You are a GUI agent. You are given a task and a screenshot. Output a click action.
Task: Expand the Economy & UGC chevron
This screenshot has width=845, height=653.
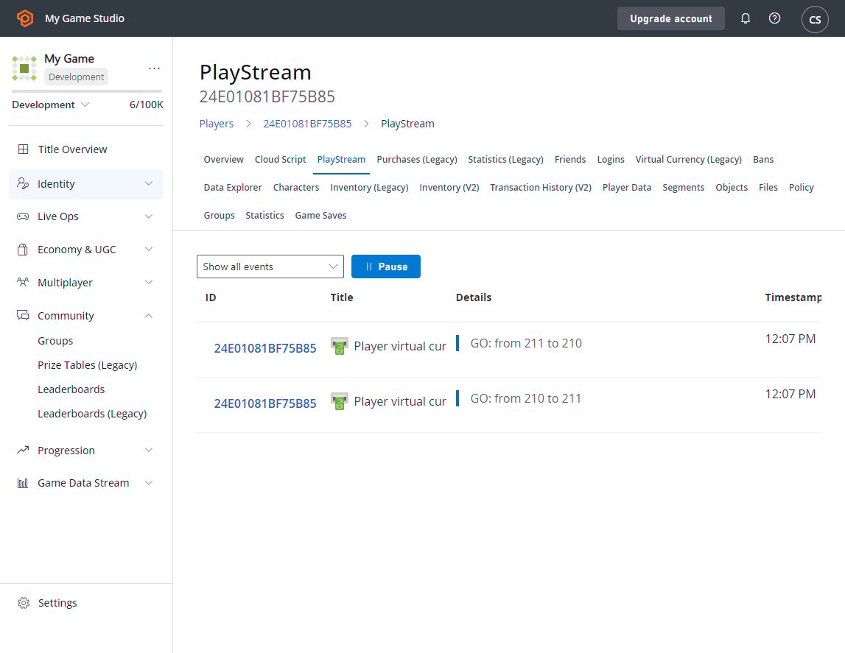point(149,250)
